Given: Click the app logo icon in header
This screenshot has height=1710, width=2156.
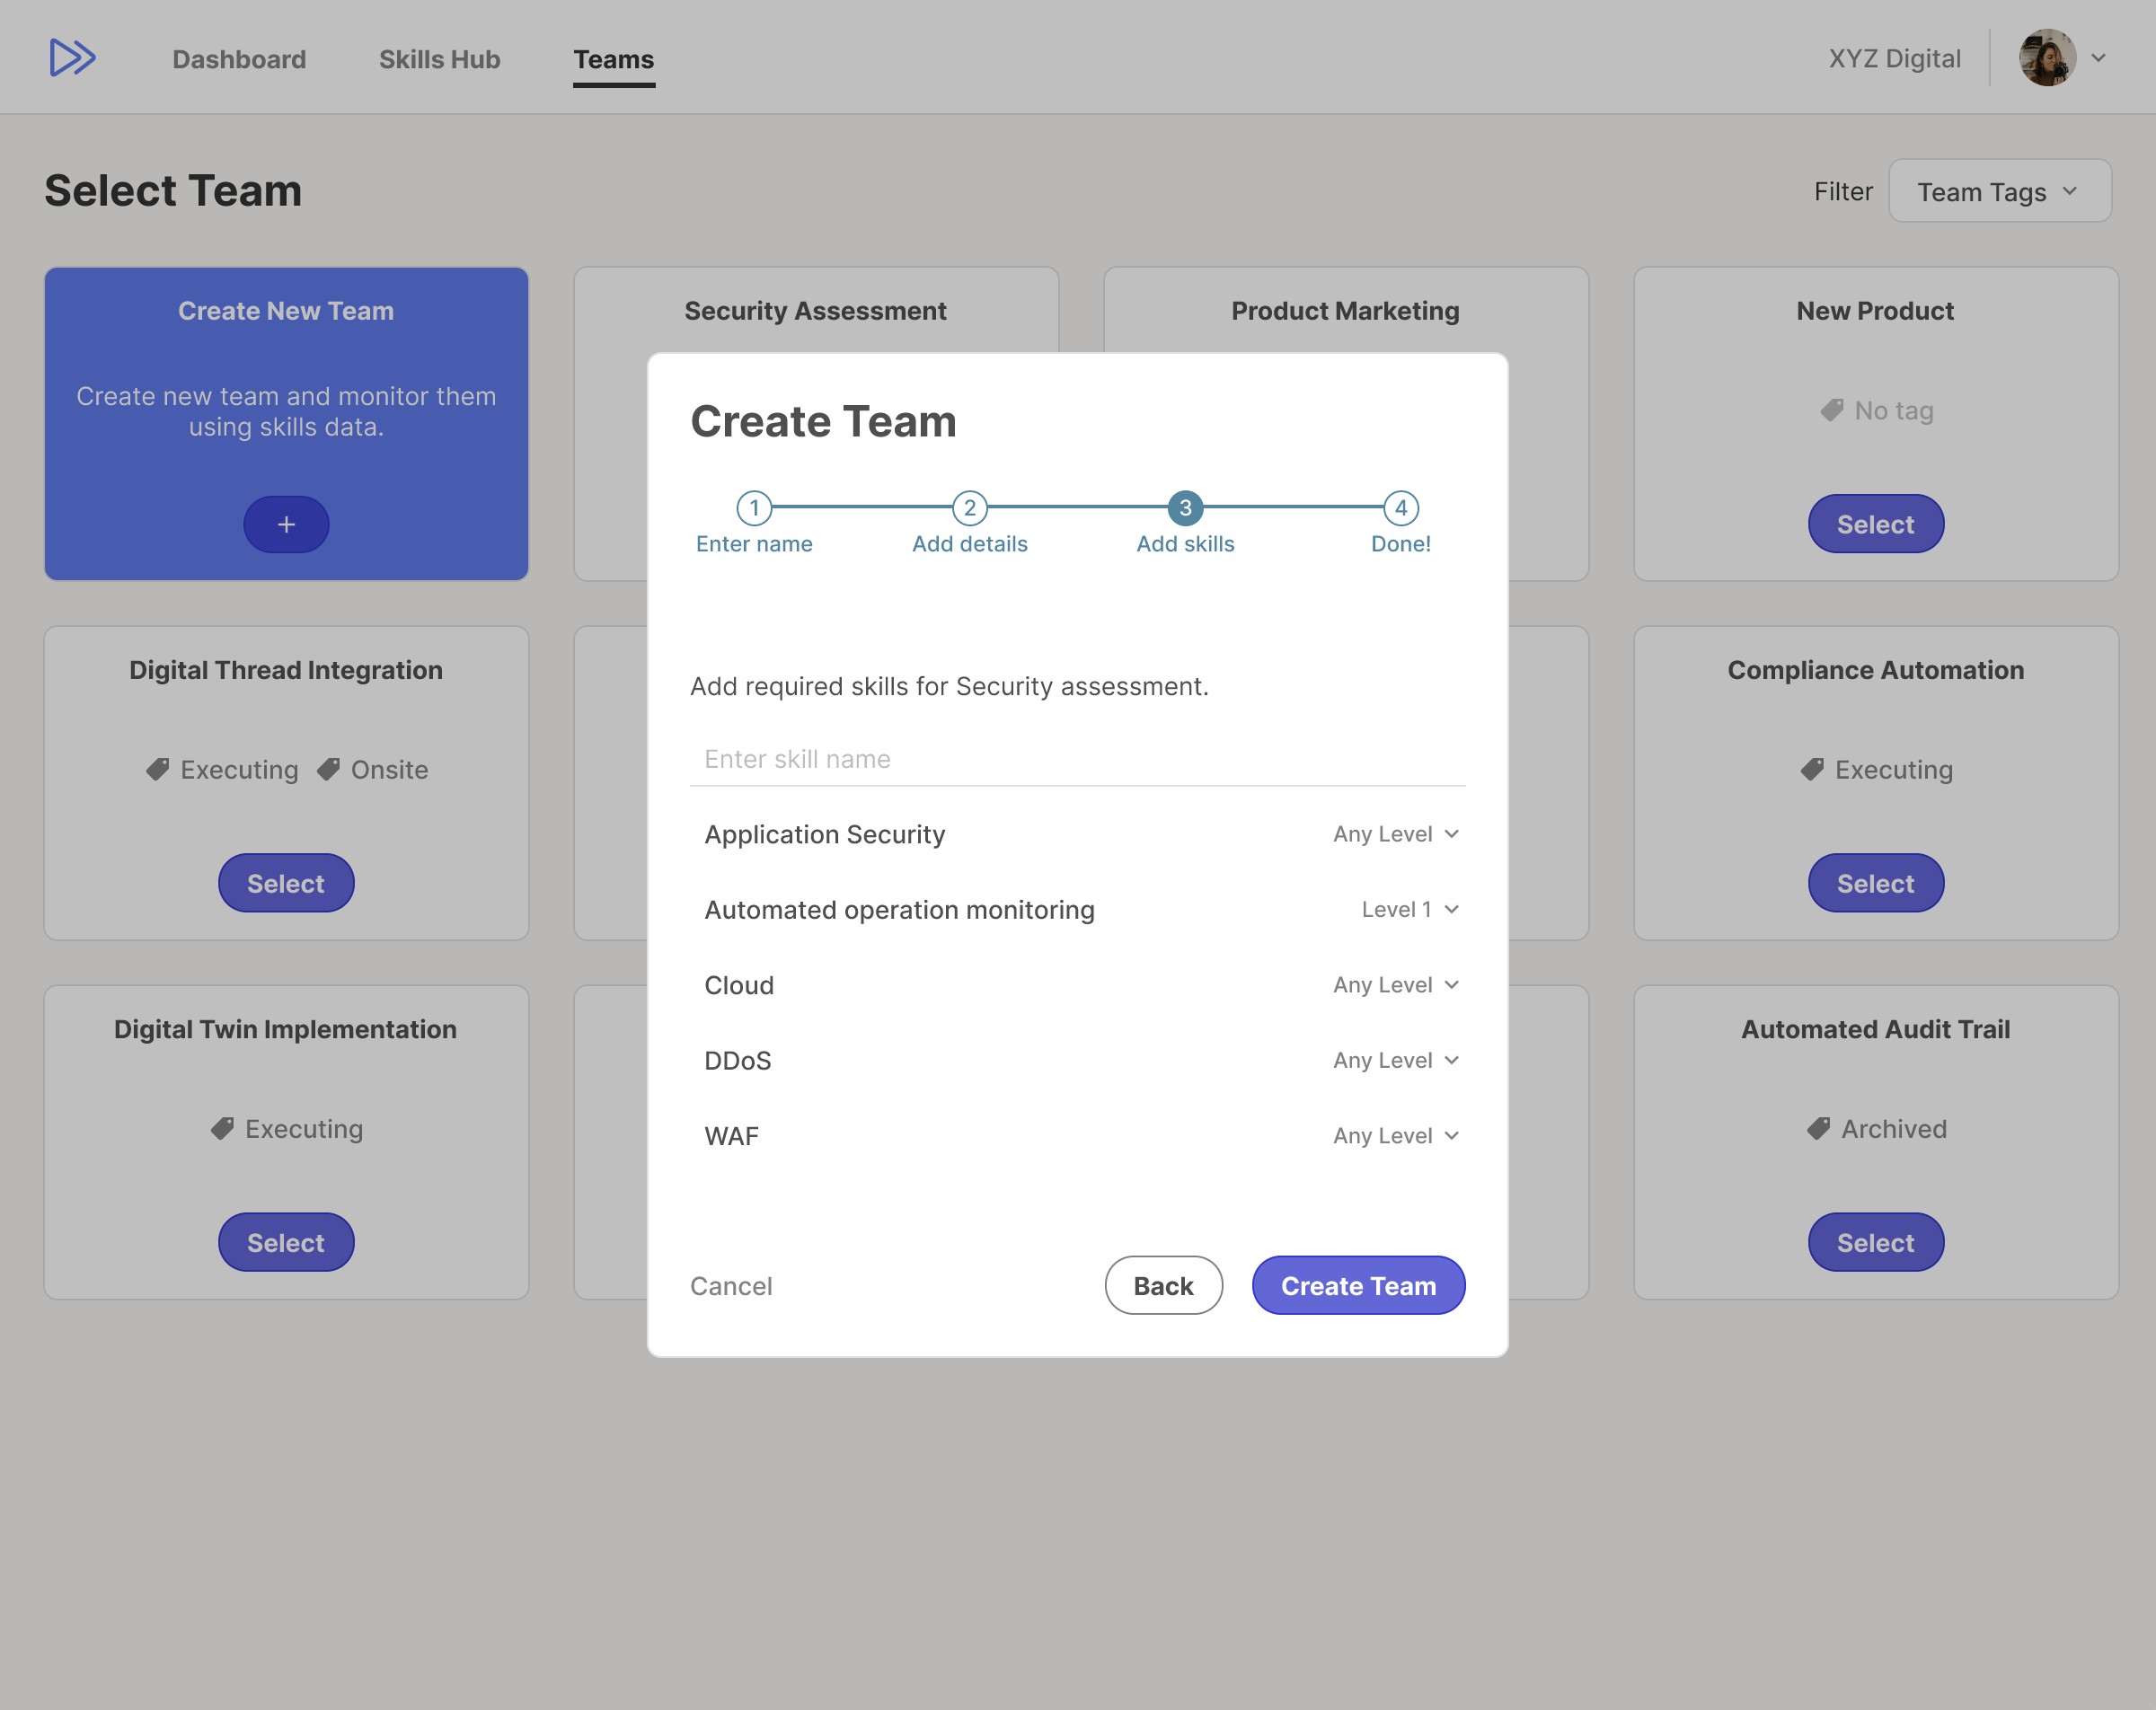Looking at the screenshot, I should point(72,58).
